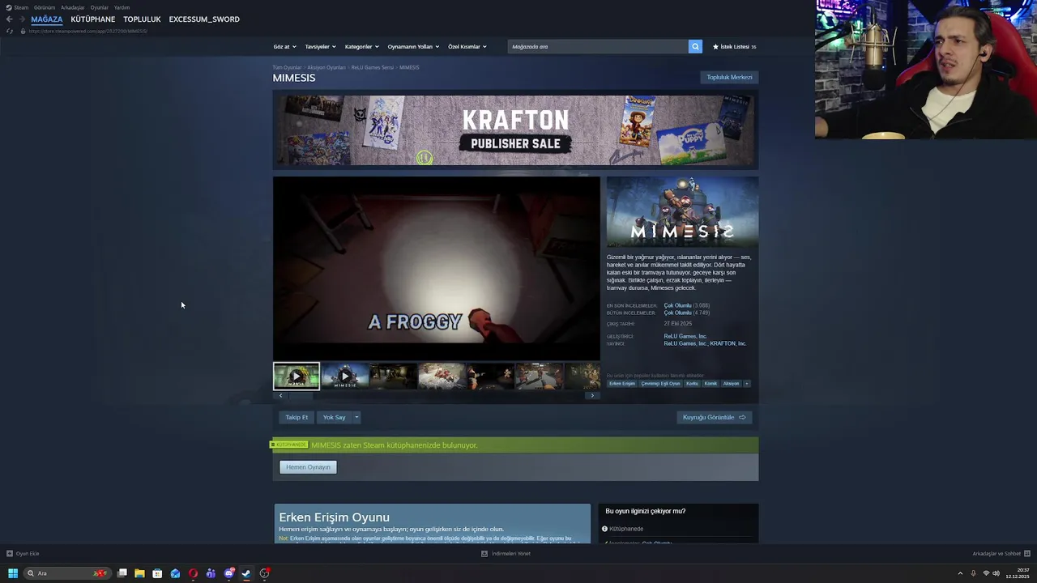
Task: Expand the Özel Kısımlar dropdown
Action: tap(467, 47)
